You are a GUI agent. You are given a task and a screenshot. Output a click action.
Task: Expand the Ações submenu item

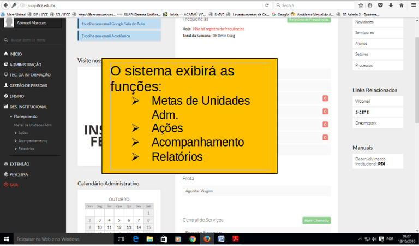click(x=22, y=133)
